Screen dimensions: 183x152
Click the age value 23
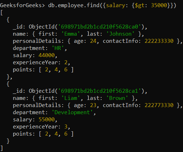pos(93,105)
